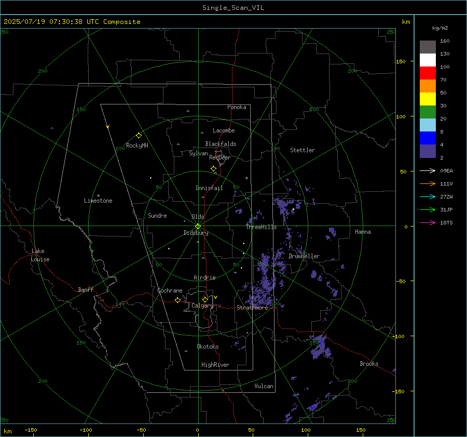Click the green 20-30 legend color swatch
The height and width of the screenshot is (437, 467).
428,112
